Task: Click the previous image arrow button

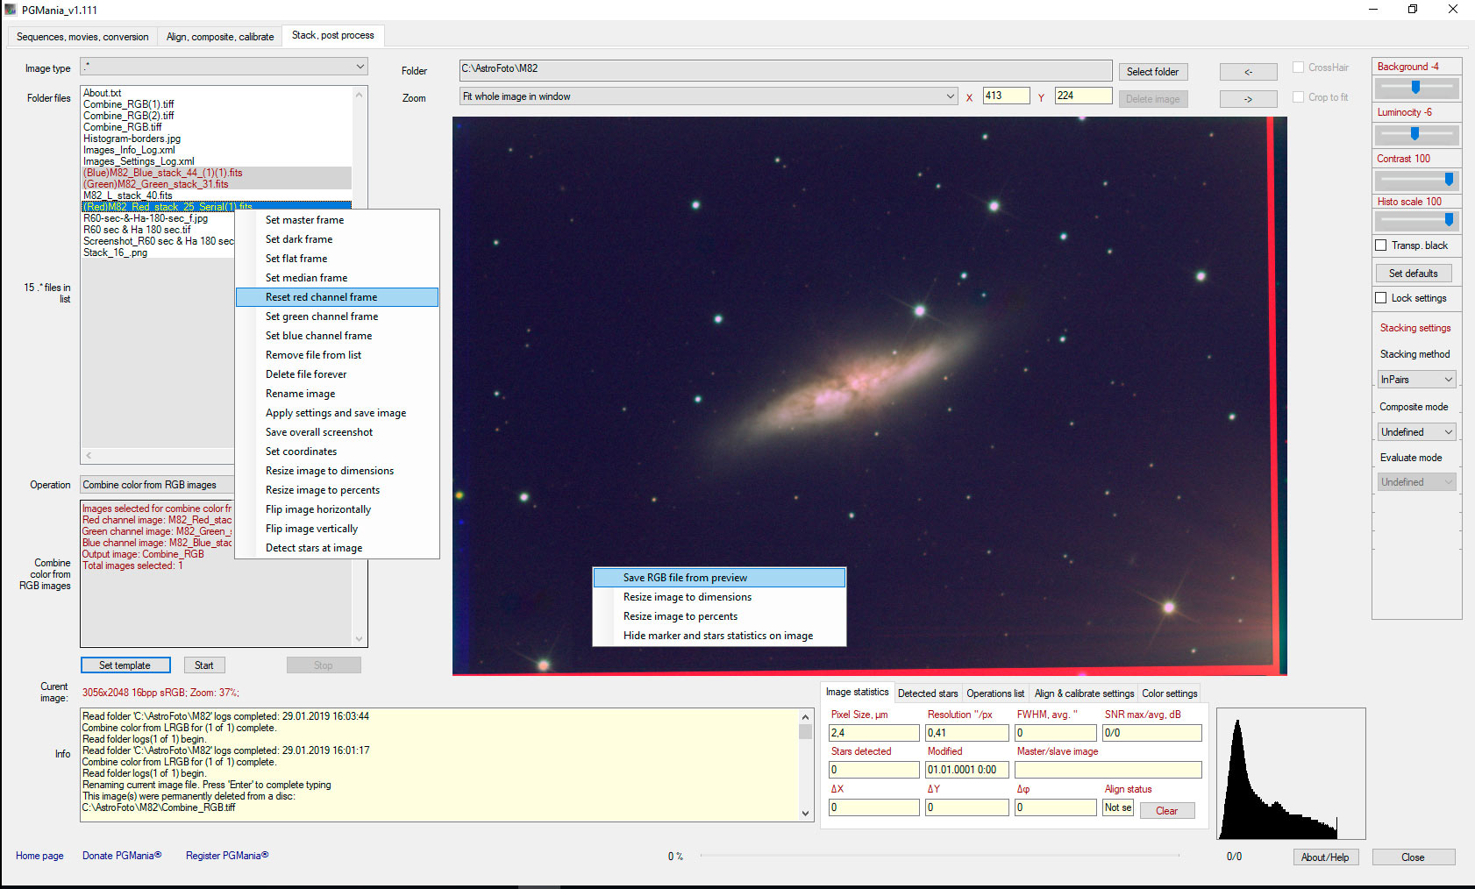Action: click(1248, 72)
